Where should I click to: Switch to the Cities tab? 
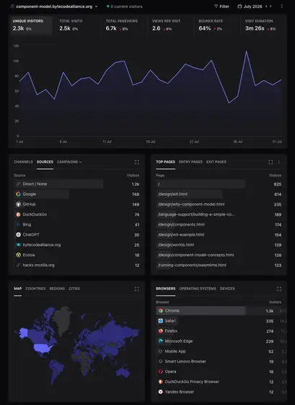(x=74, y=289)
